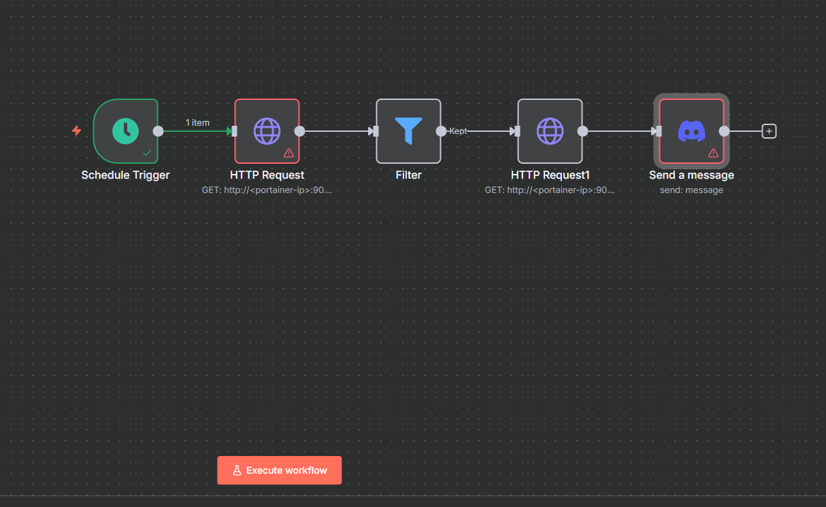Click the Filter node's Kept output dot
The width and height of the screenshot is (826, 507).
tap(441, 131)
